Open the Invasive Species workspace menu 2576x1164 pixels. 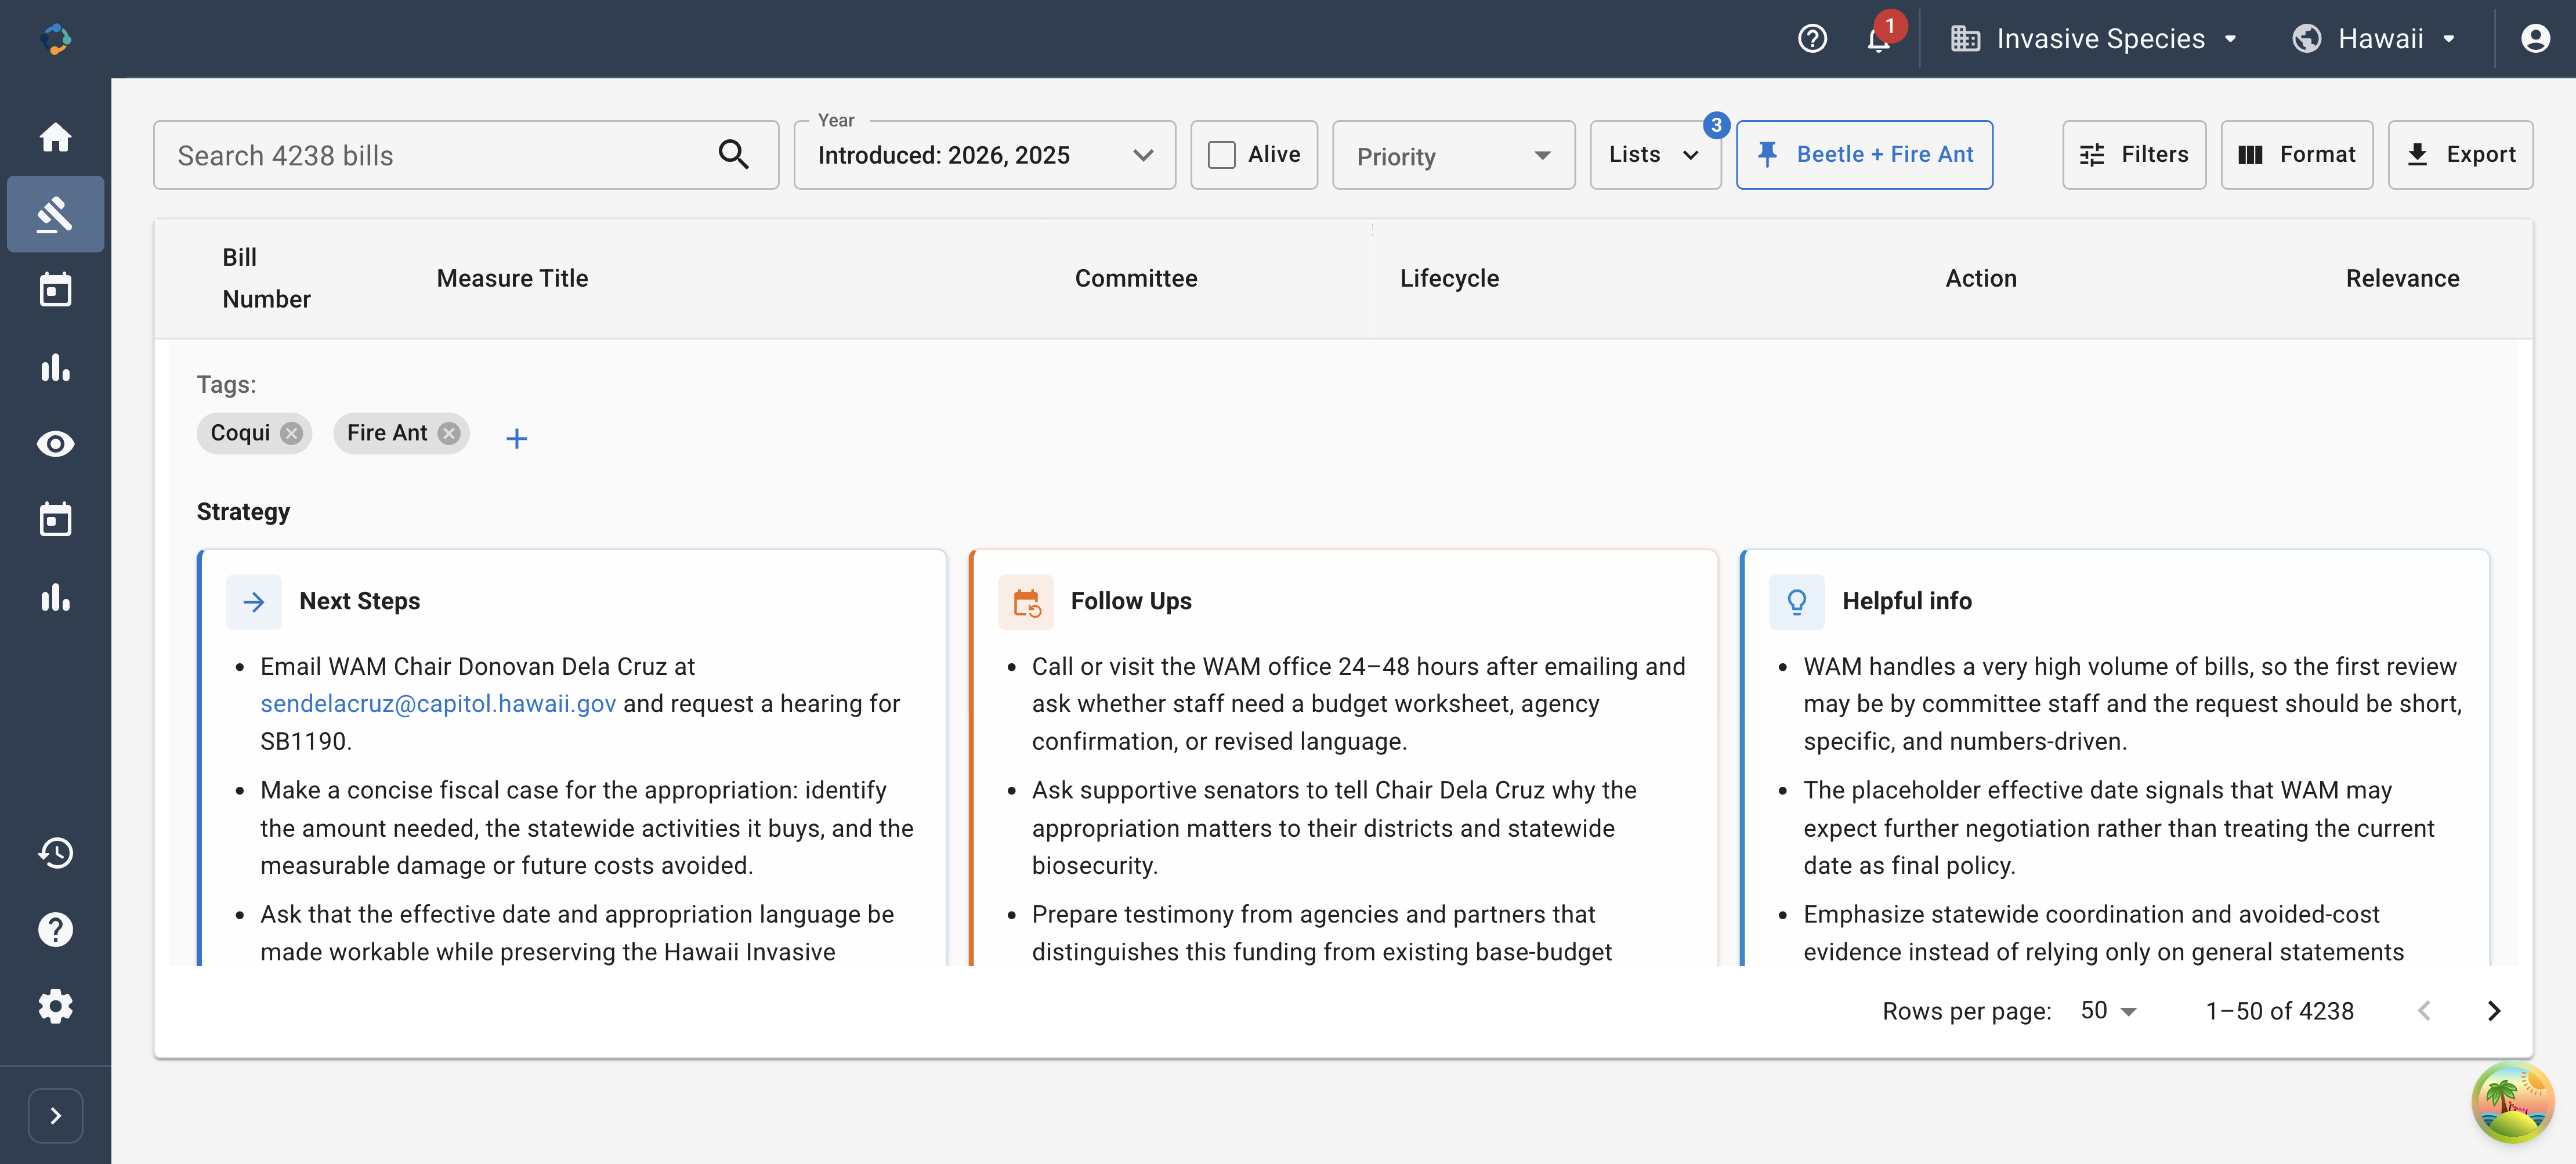(x=2094, y=39)
